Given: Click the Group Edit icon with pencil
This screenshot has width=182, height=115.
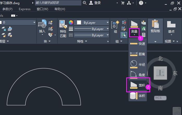Looking at the screenshot, I should pyautogui.click(x=124, y=28).
